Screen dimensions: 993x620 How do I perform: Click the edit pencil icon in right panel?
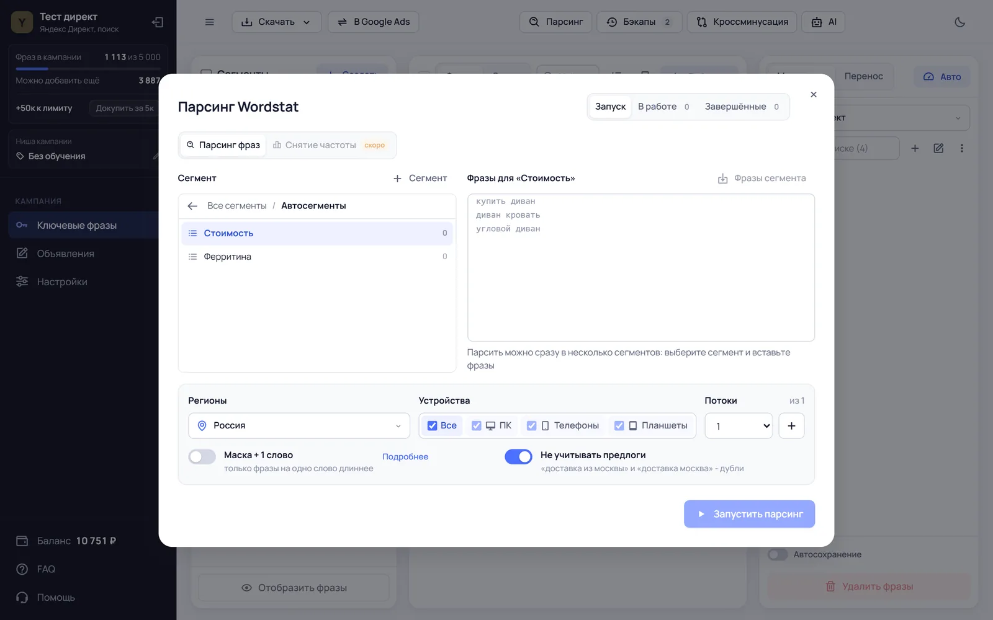pos(938,148)
